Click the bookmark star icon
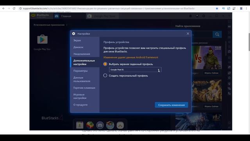 (217, 9)
